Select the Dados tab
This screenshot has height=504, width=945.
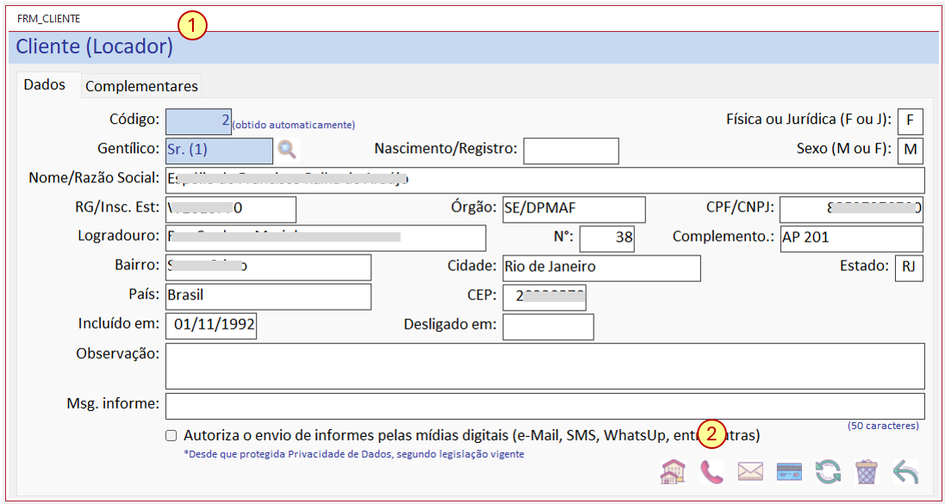(x=44, y=85)
